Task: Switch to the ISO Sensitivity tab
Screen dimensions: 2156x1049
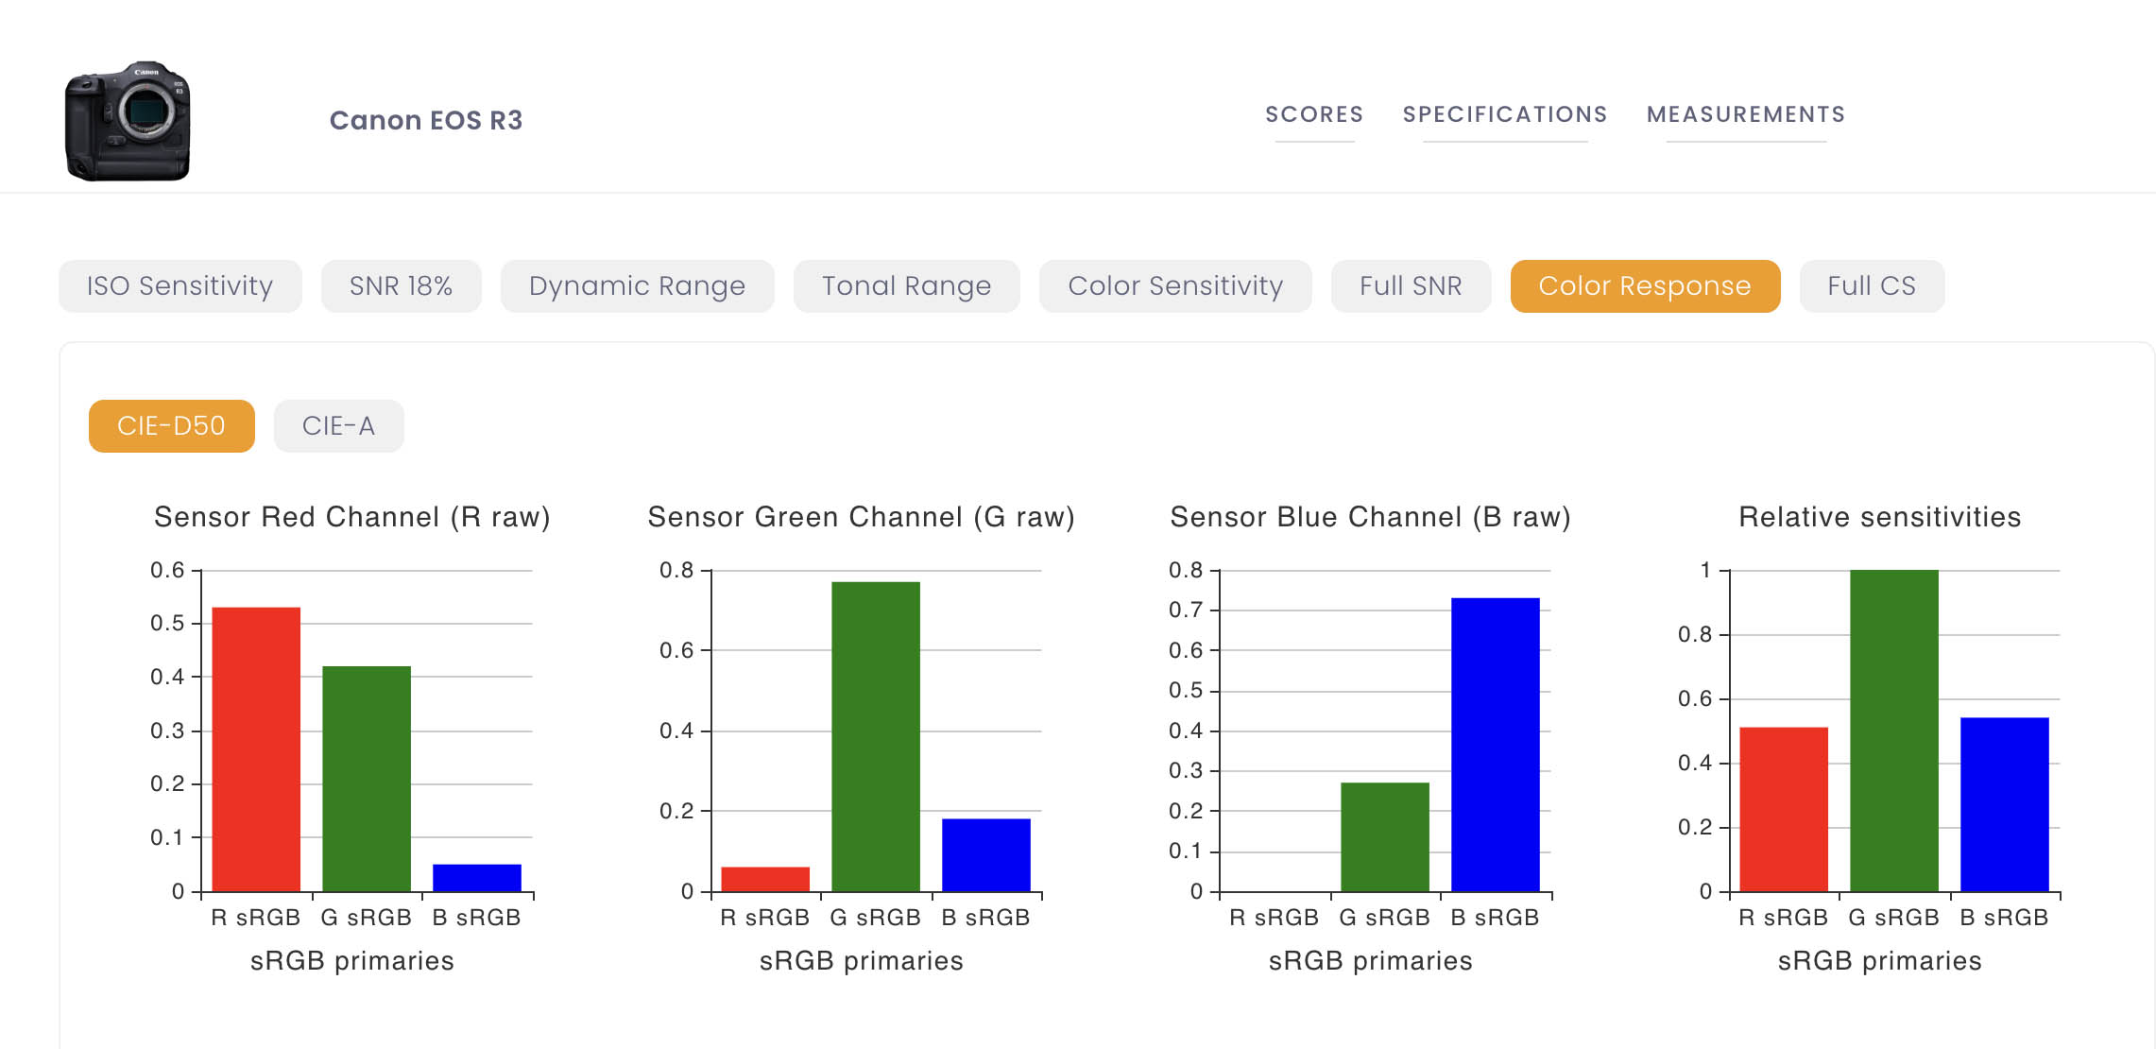Action: (180, 286)
